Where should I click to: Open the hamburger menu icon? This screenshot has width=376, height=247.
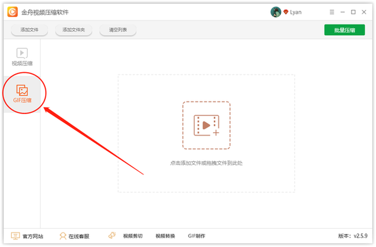pos(332,12)
